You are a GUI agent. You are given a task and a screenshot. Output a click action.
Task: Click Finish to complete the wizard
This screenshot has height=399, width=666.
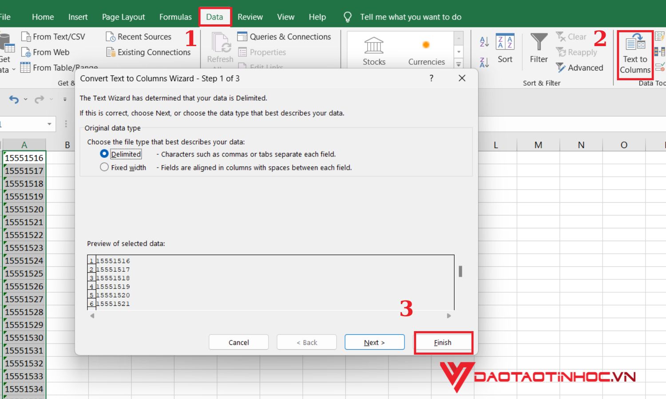pyautogui.click(x=443, y=342)
